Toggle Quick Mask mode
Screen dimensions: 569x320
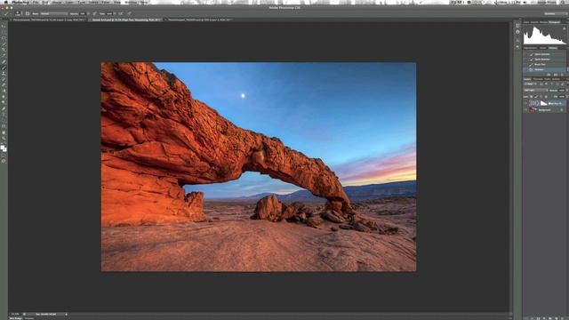(4, 156)
